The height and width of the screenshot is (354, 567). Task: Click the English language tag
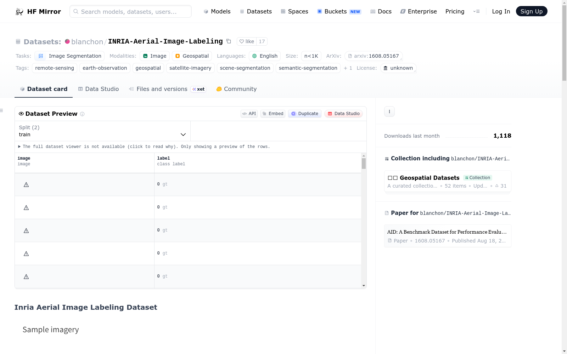coord(265,56)
